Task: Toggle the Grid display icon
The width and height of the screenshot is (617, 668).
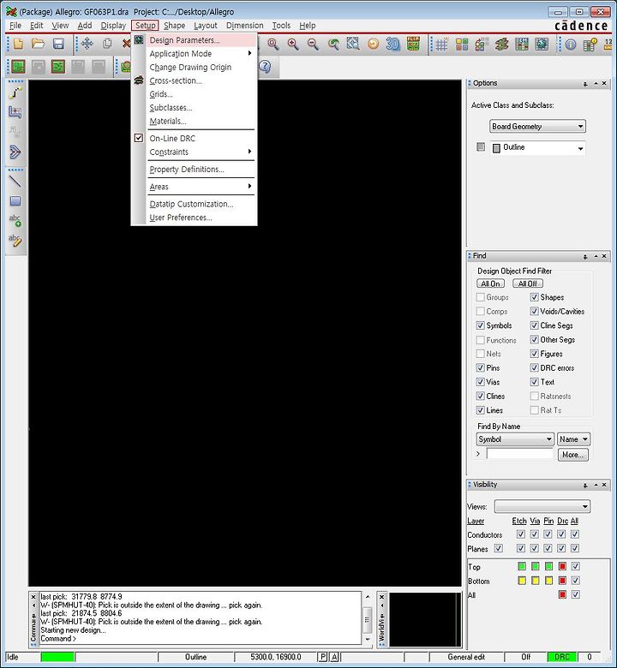Action: 441,45
